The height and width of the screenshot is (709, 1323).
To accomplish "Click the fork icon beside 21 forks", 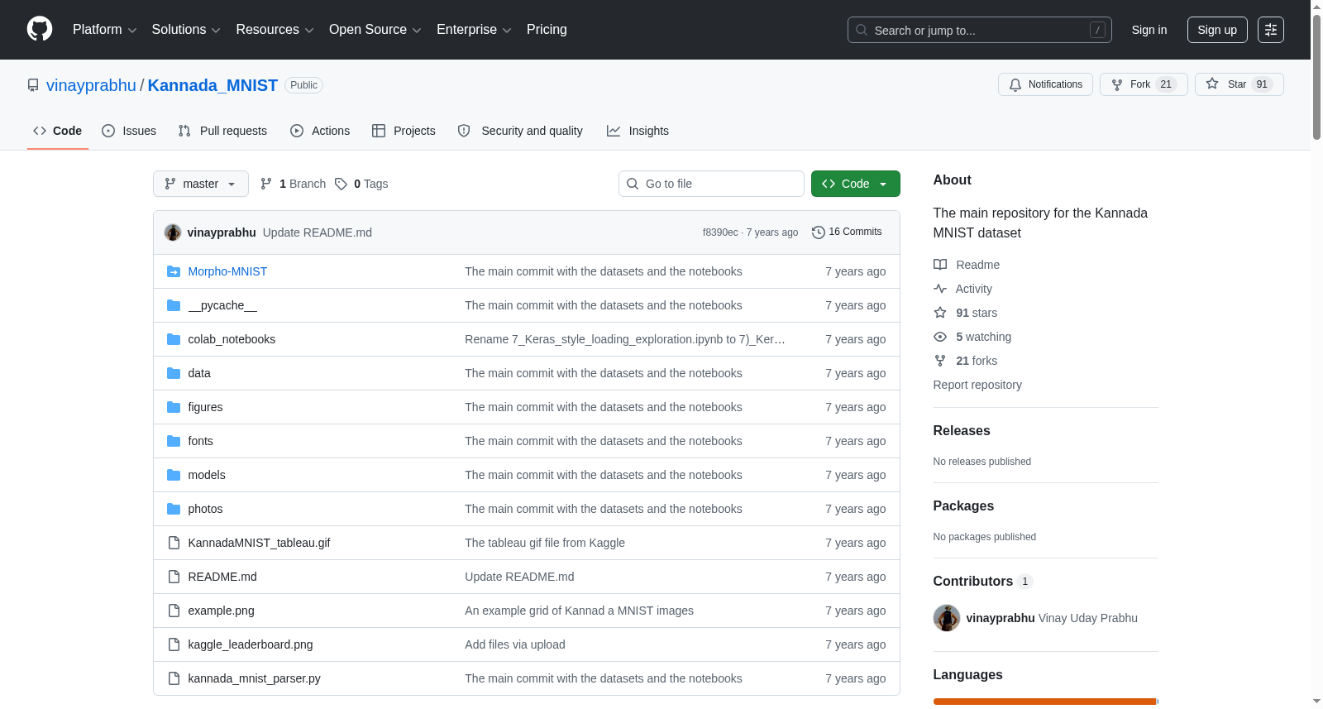I will [940, 361].
